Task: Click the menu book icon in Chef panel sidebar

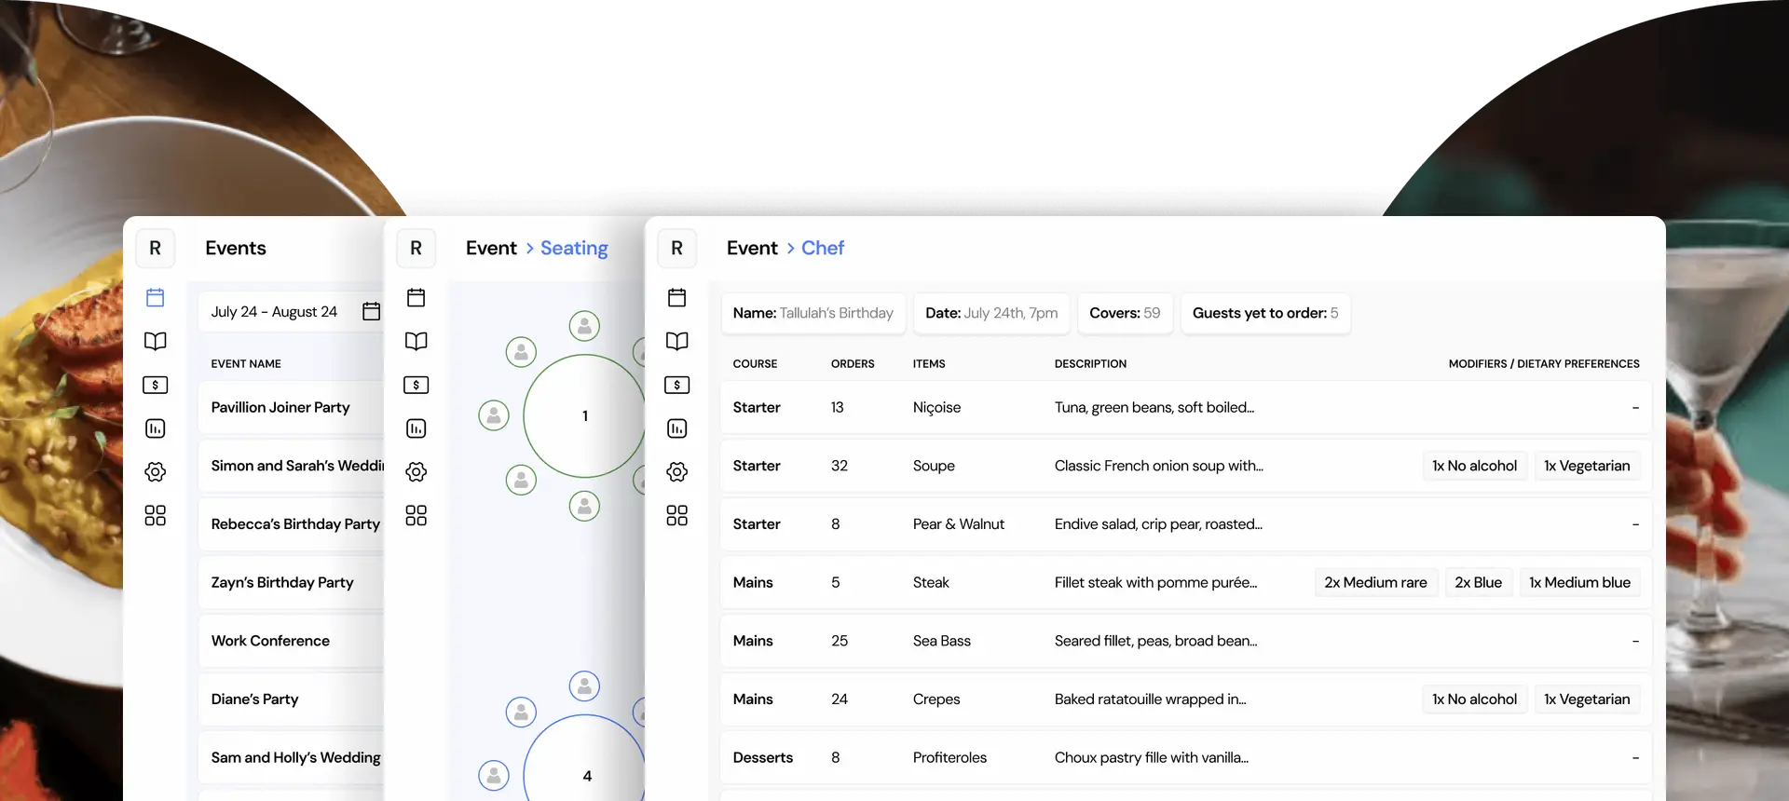Action: pyautogui.click(x=677, y=341)
